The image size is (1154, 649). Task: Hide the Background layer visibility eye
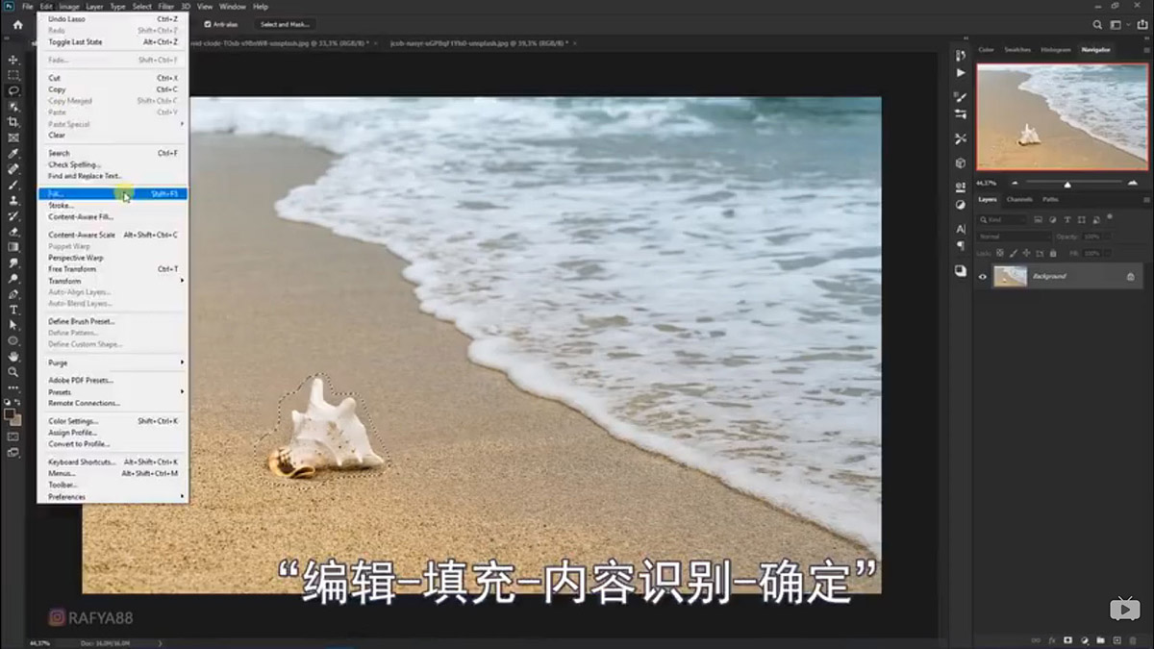click(x=982, y=277)
